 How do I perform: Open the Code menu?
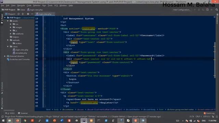click(x=29, y=5)
